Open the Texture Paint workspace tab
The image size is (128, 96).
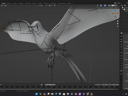click(x=28, y=3)
